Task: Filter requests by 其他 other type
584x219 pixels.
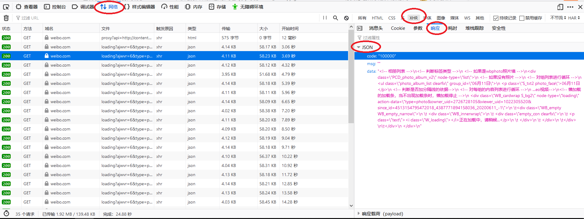Action: (480, 18)
